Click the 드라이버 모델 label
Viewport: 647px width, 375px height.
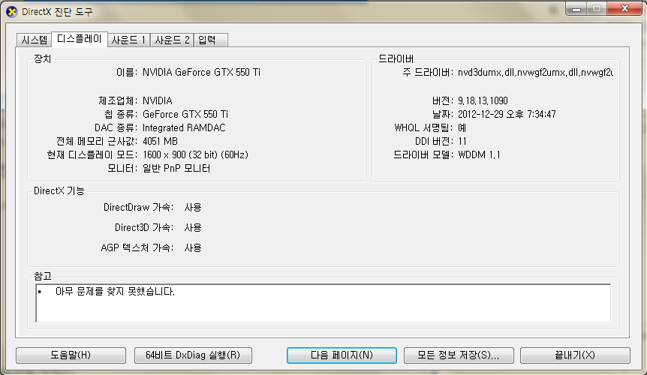(x=423, y=155)
